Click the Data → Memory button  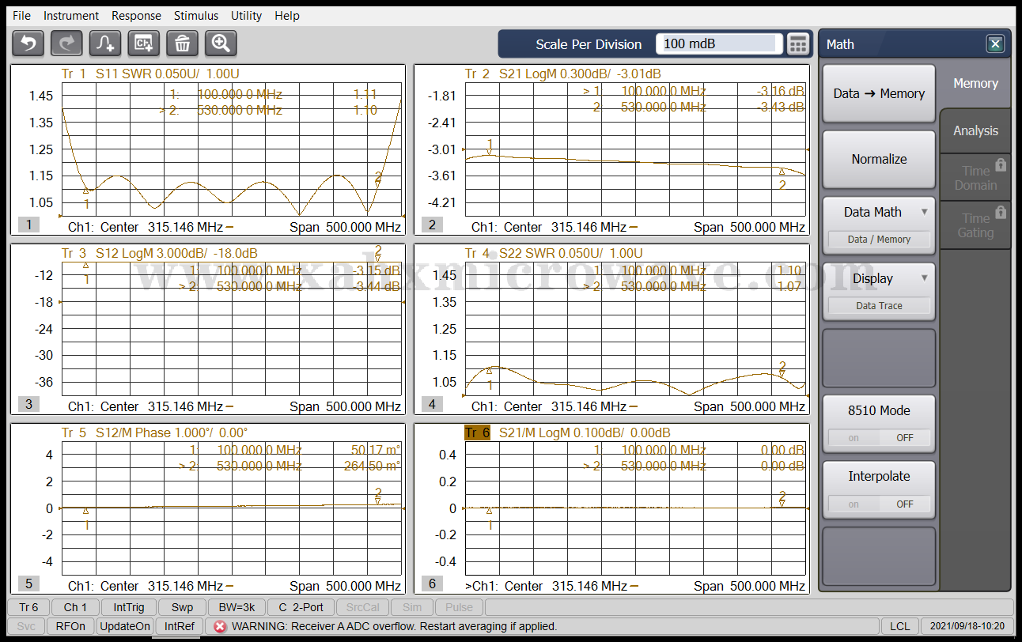(879, 93)
